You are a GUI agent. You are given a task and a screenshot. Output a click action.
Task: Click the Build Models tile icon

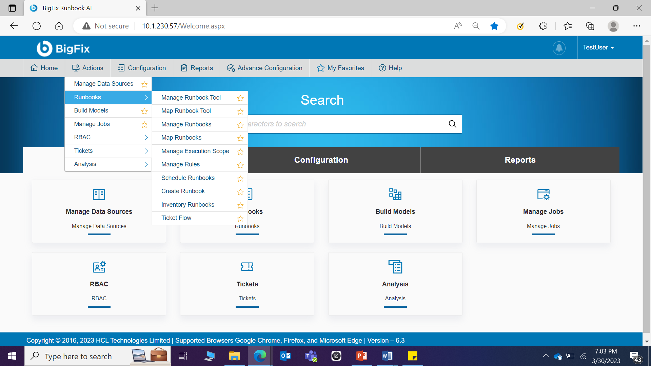(x=395, y=194)
